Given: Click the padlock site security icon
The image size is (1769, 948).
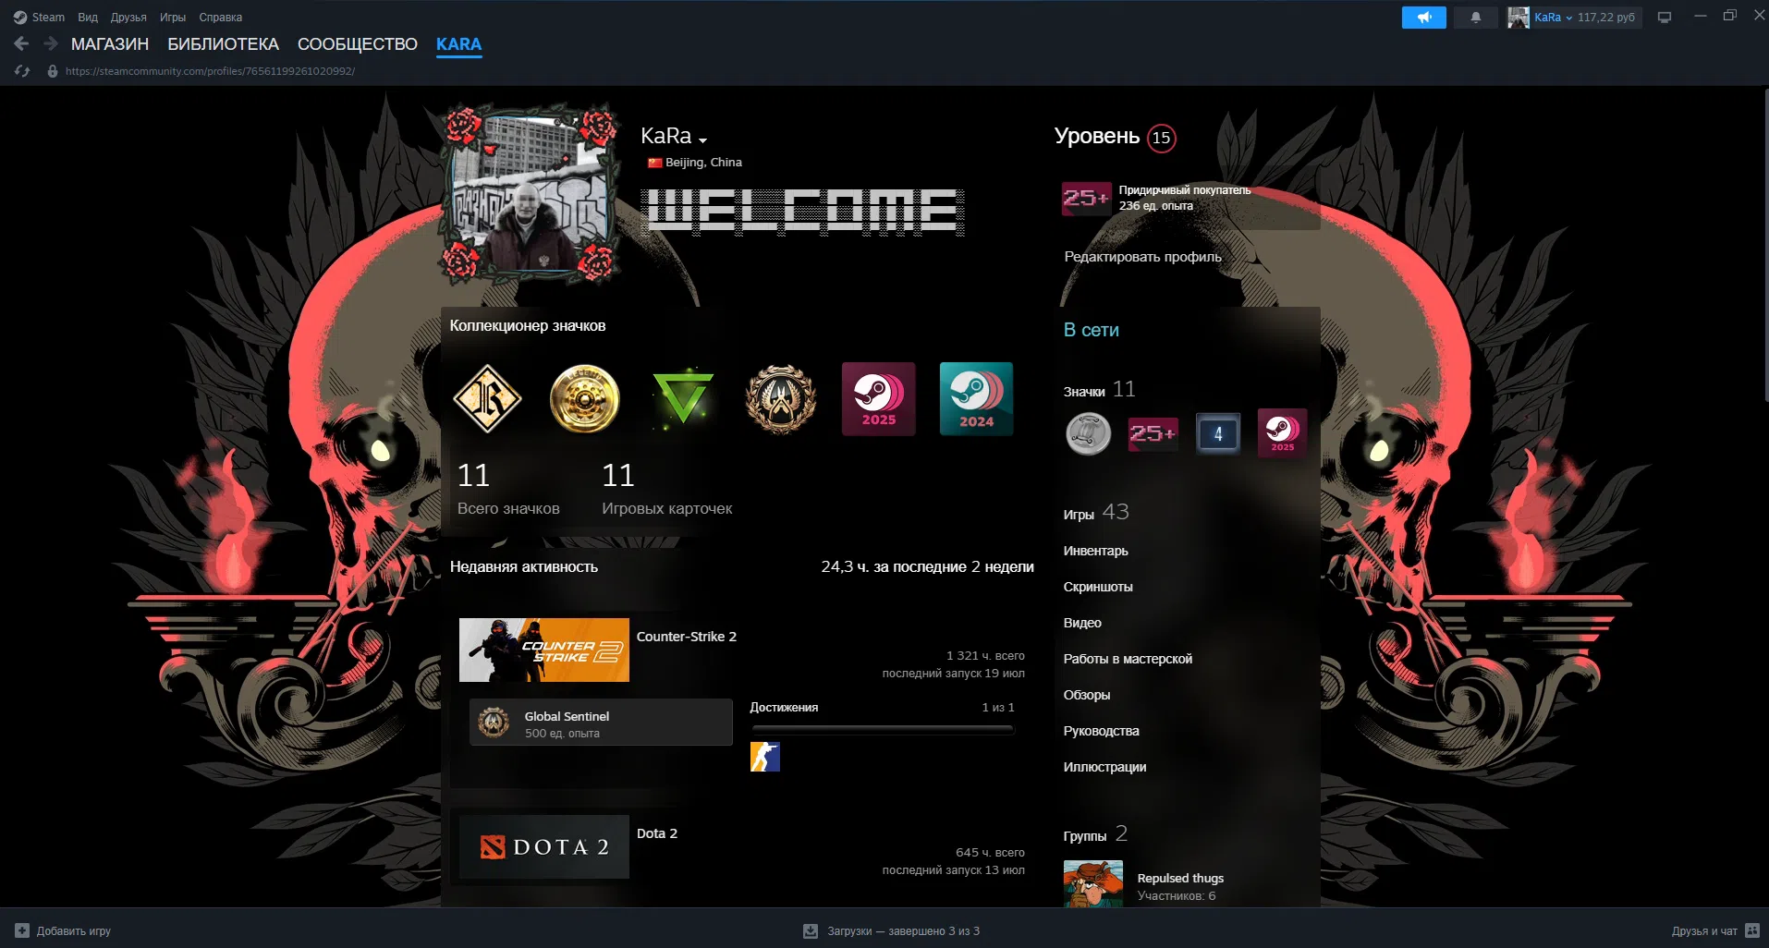Looking at the screenshot, I should pyautogui.click(x=53, y=71).
